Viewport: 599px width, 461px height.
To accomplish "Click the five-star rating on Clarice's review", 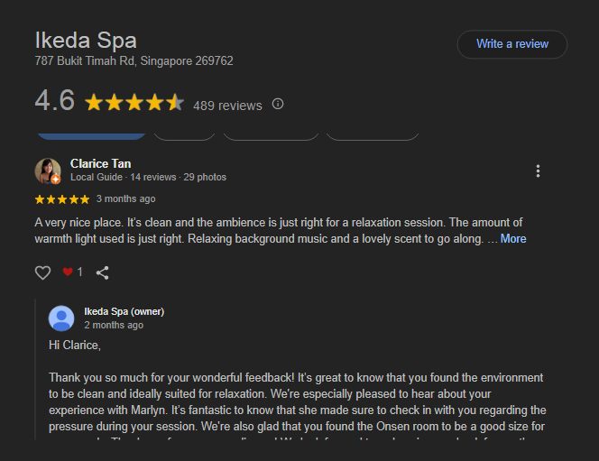I will click(61, 198).
